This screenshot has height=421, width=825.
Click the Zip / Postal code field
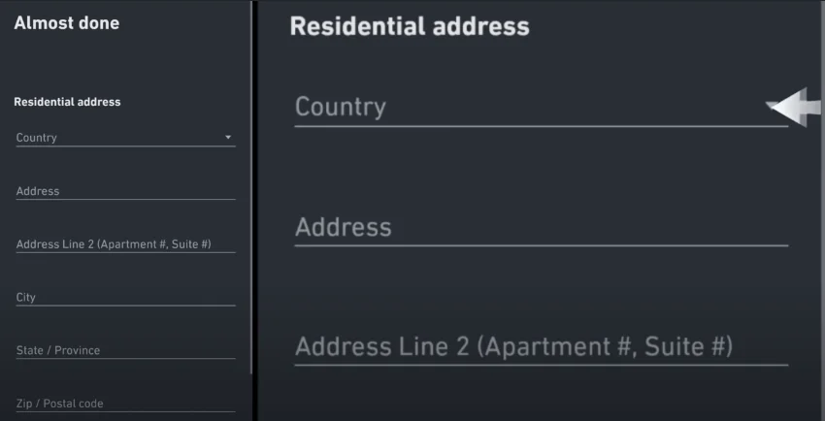[x=126, y=404]
